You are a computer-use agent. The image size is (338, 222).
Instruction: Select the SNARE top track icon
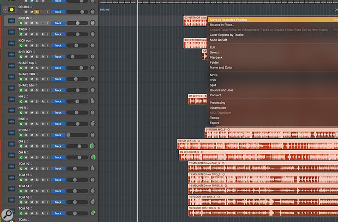coord(11,66)
